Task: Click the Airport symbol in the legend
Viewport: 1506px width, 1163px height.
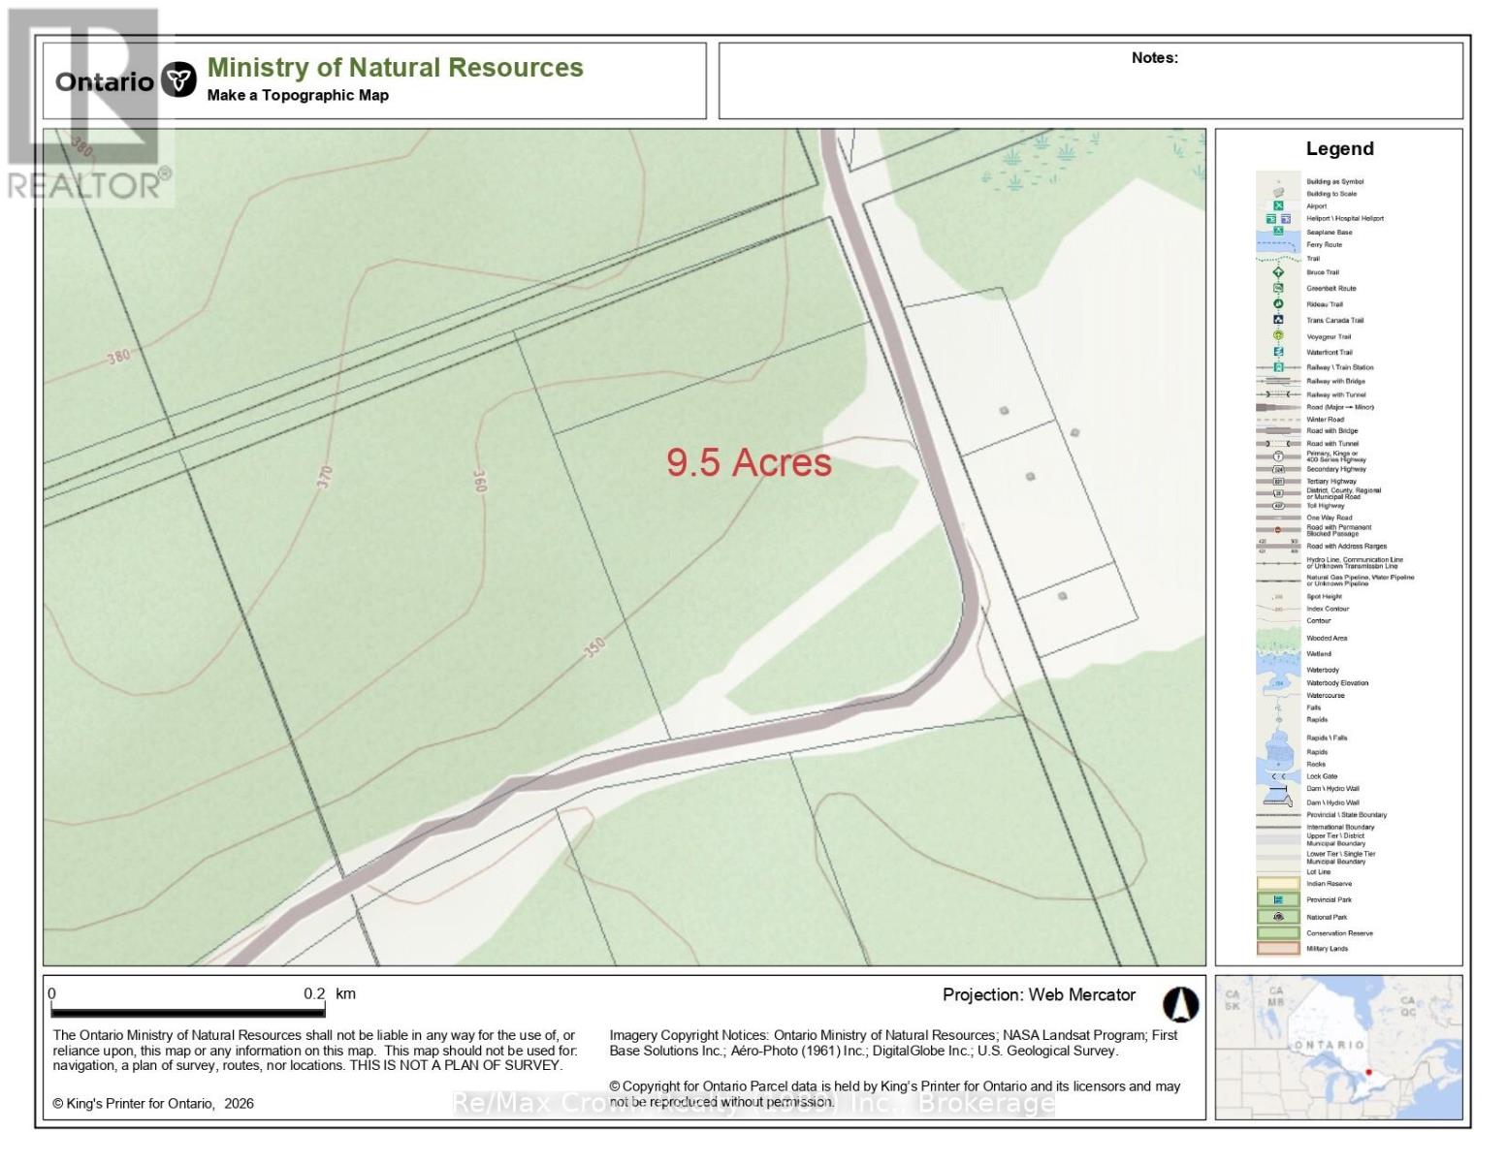Action: click(x=1278, y=205)
